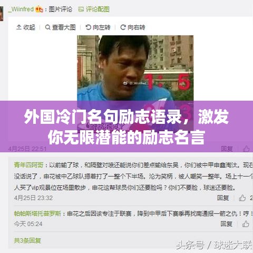Image resolution: width=253 pixels, height=253 pixels.
Task: Reply to the post dated 4月25日 22:51
Action: (x=227, y=149)
